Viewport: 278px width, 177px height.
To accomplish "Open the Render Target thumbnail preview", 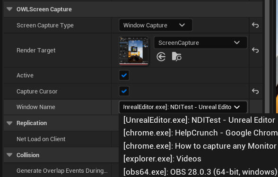I will click(x=134, y=51).
